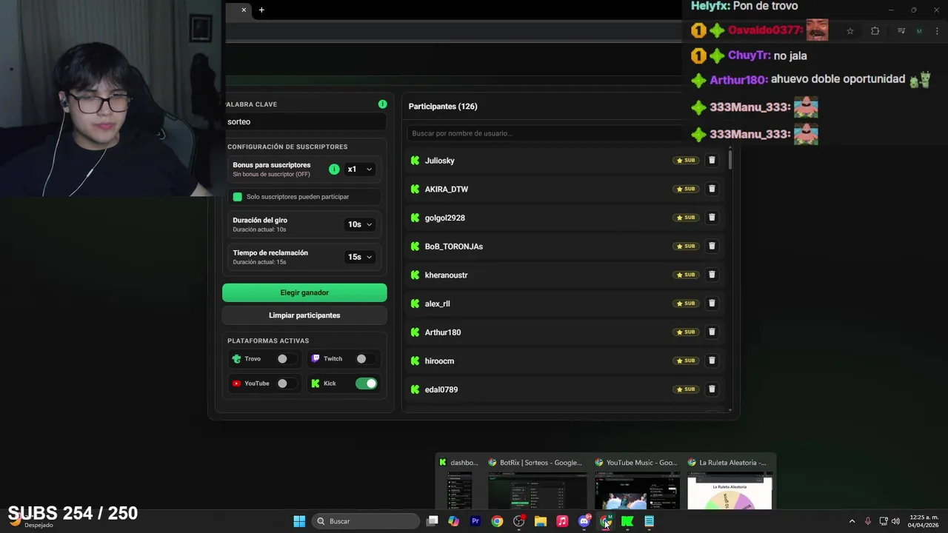
Task: Open volume control in system tray
Action: pos(895,521)
